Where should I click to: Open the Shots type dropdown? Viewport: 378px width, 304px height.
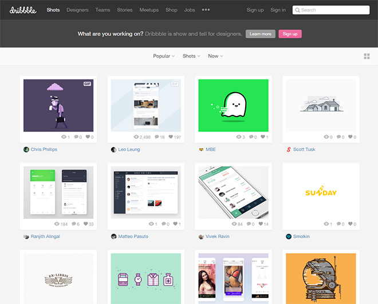[191, 56]
